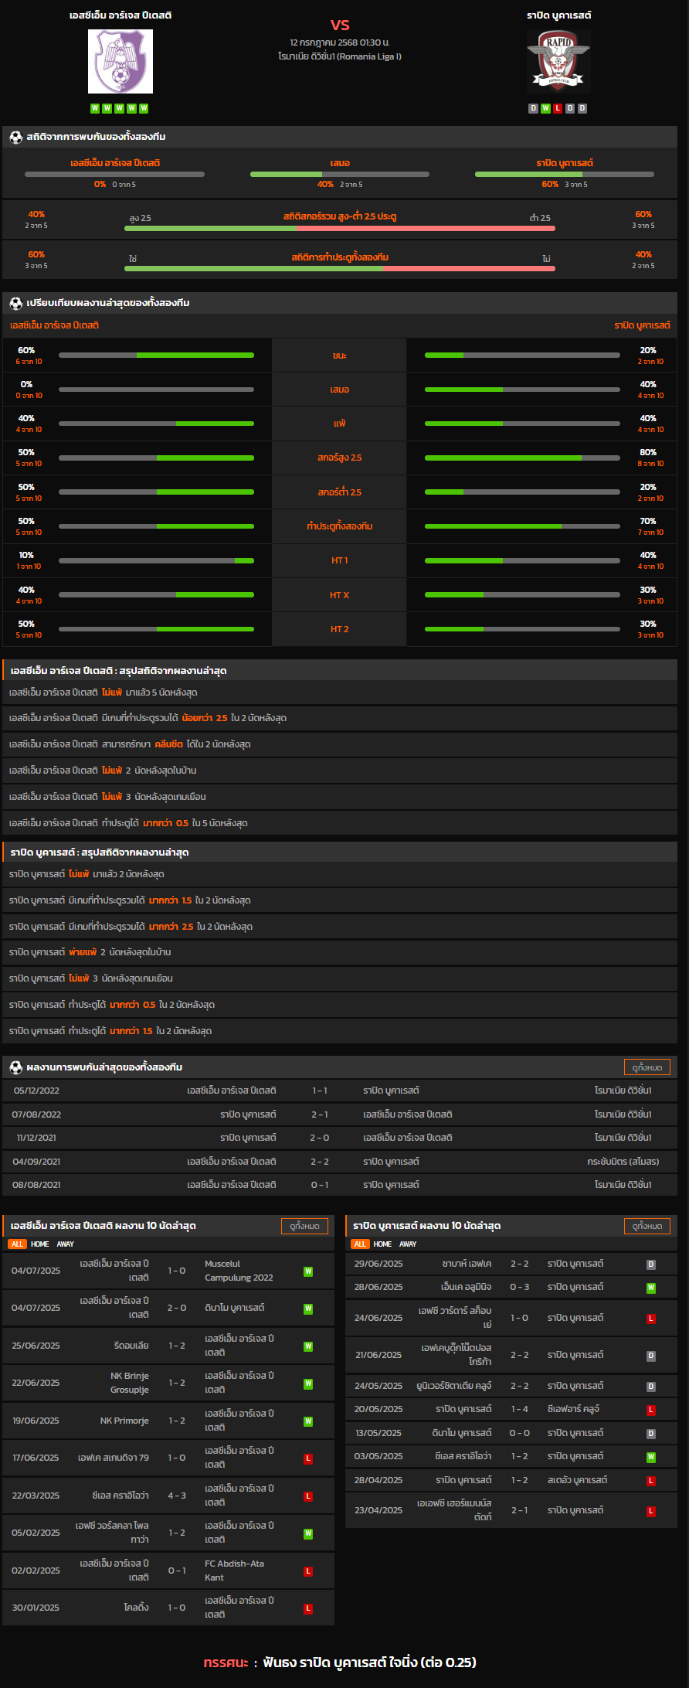Click the 'ทรรศนะ' prediction line at the bottom

point(340,1662)
